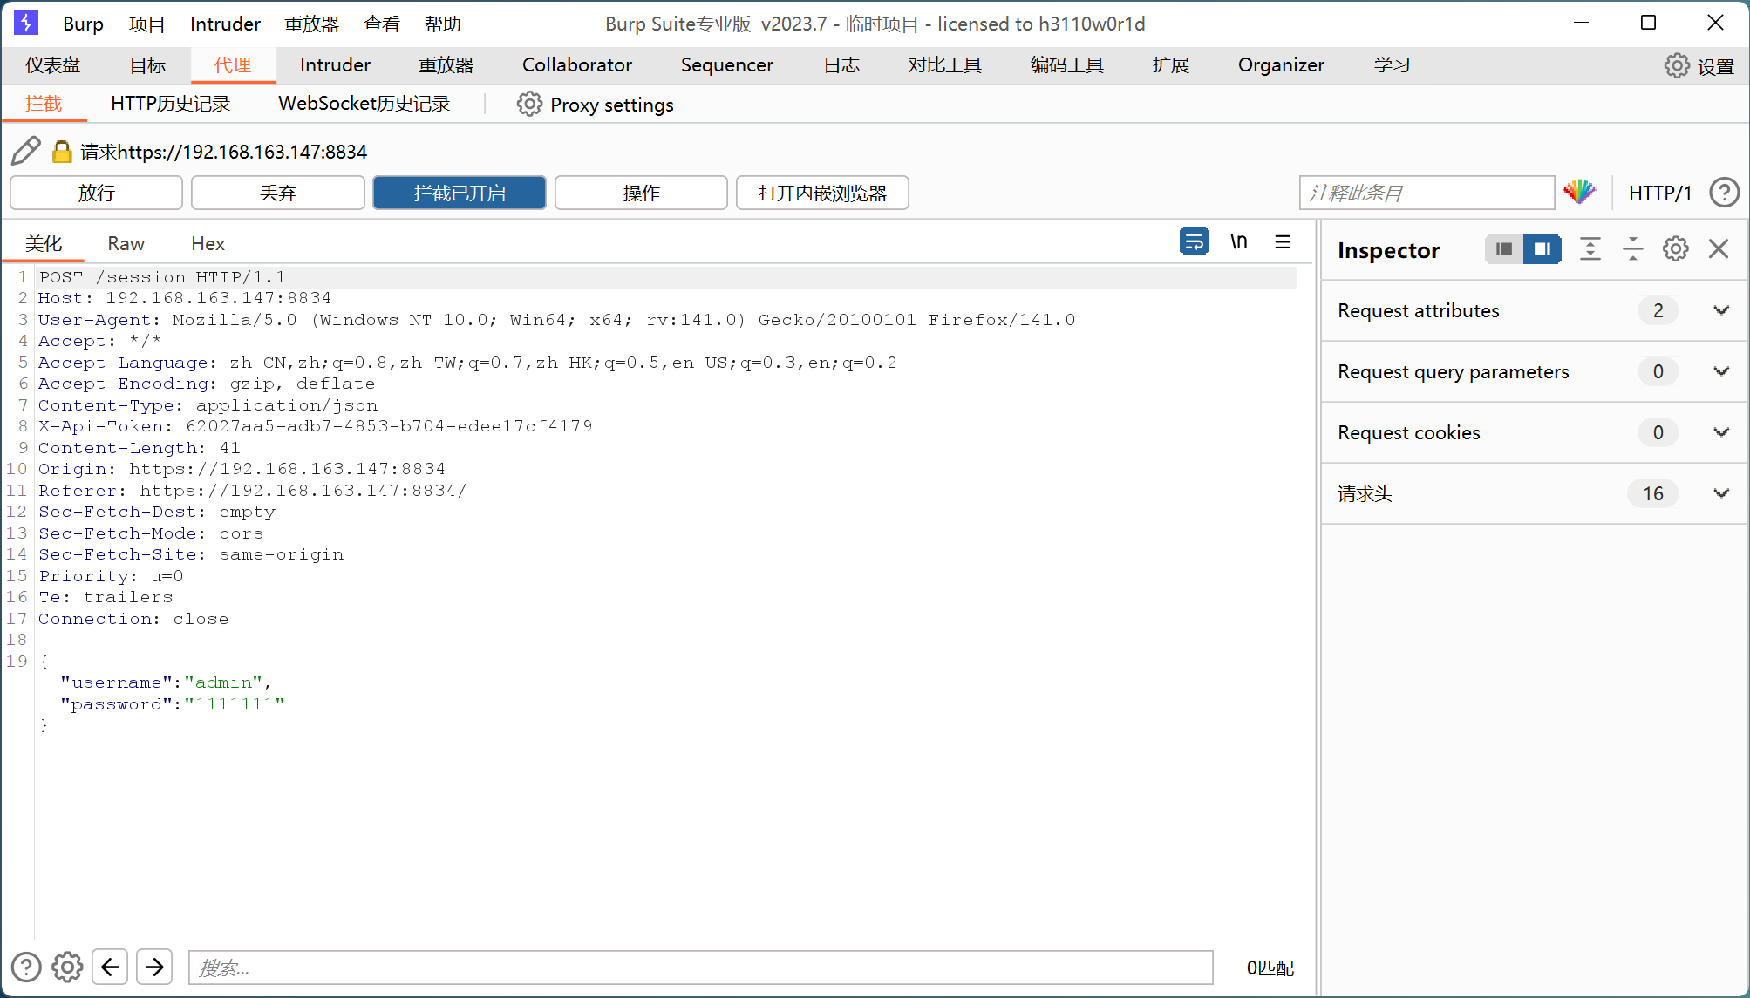Image resolution: width=1750 pixels, height=998 pixels.
Task: Open the Intruder menu in menu bar
Action: pos(225,24)
